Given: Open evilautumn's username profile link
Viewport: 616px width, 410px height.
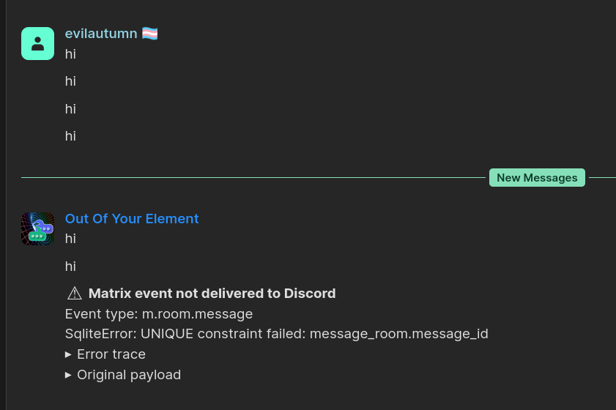Looking at the screenshot, I should (x=101, y=34).
